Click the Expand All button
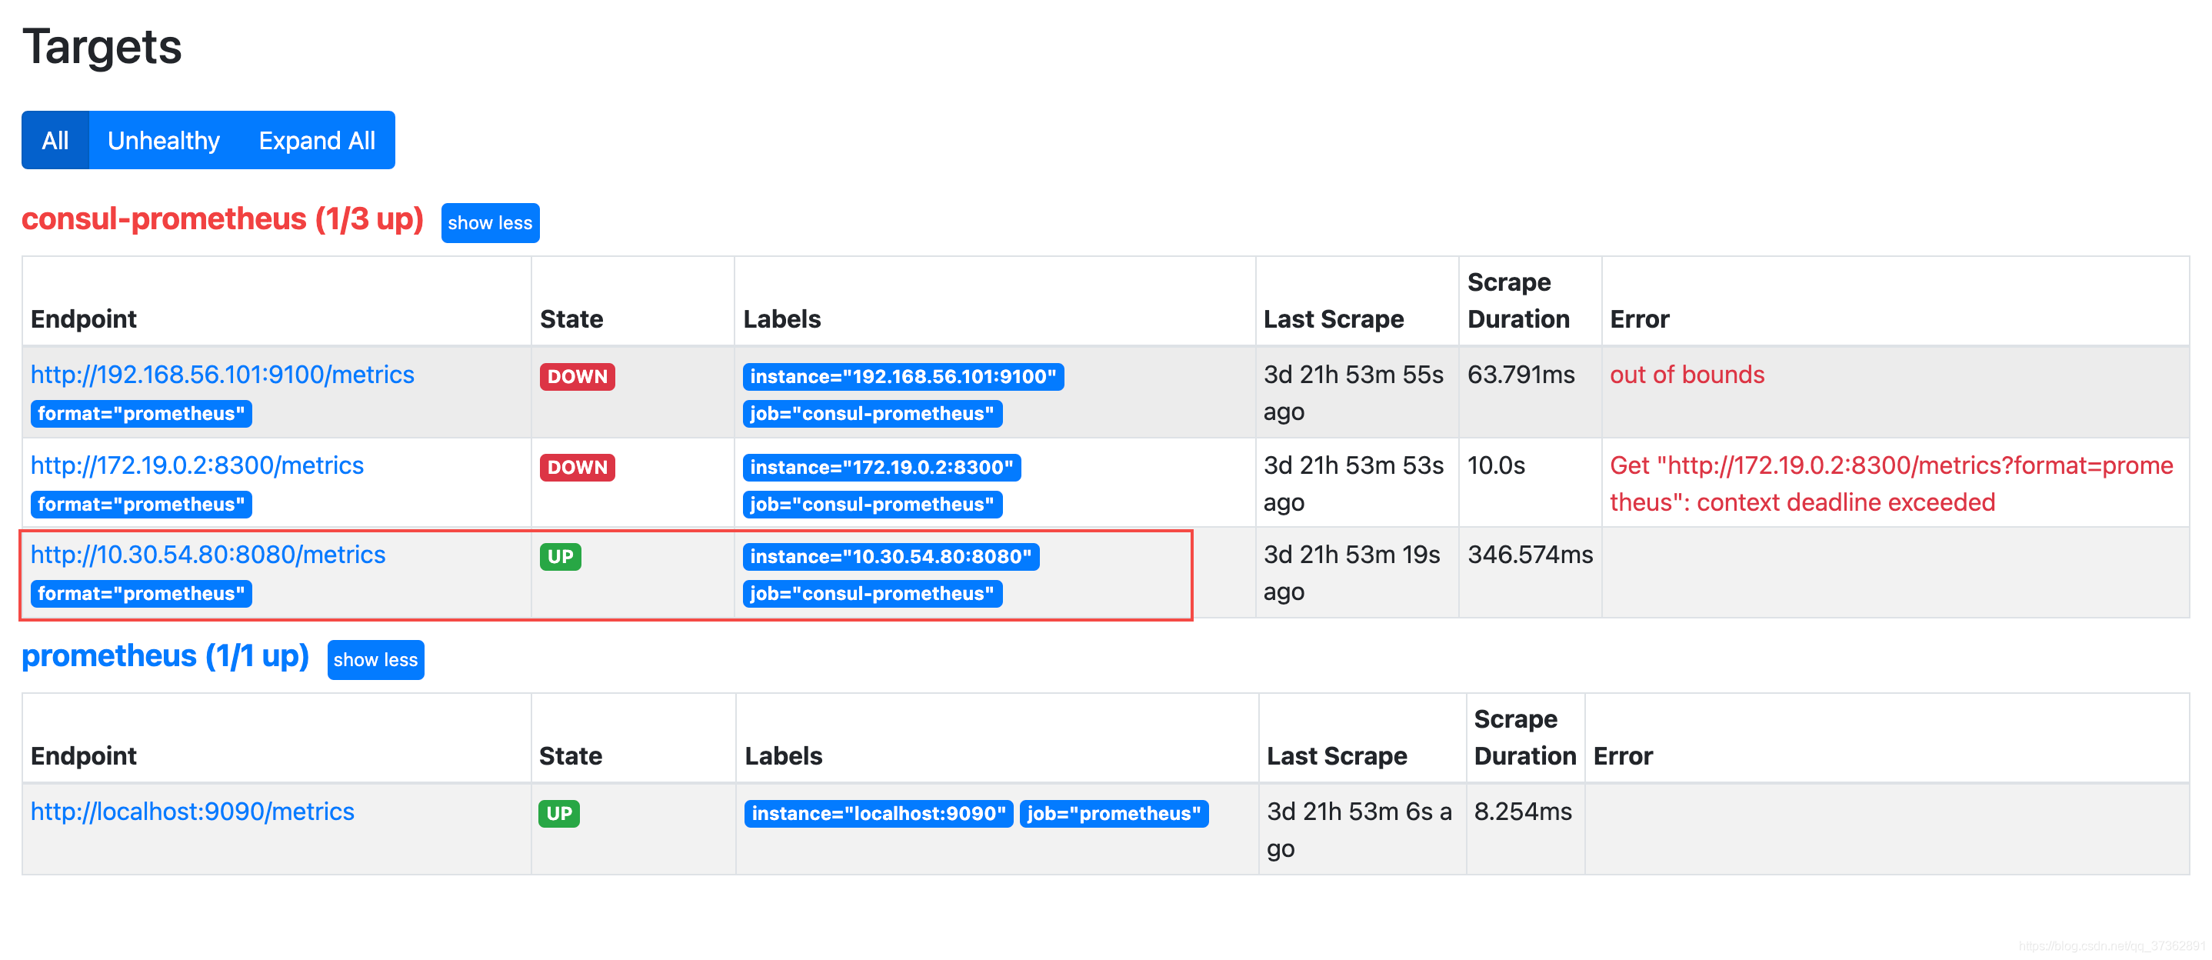 pyautogui.click(x=317, y=140)
